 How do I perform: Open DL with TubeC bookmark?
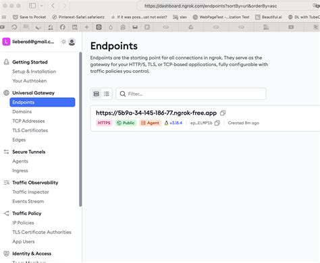pos(304,17)
